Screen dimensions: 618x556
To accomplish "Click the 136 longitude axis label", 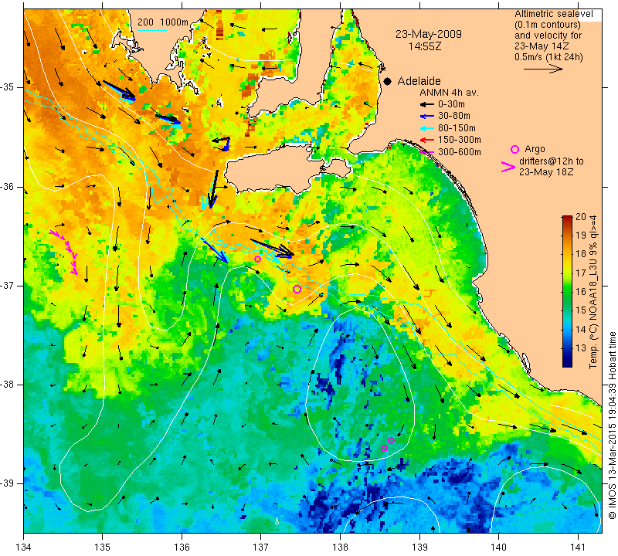I will tap(182, 548).
